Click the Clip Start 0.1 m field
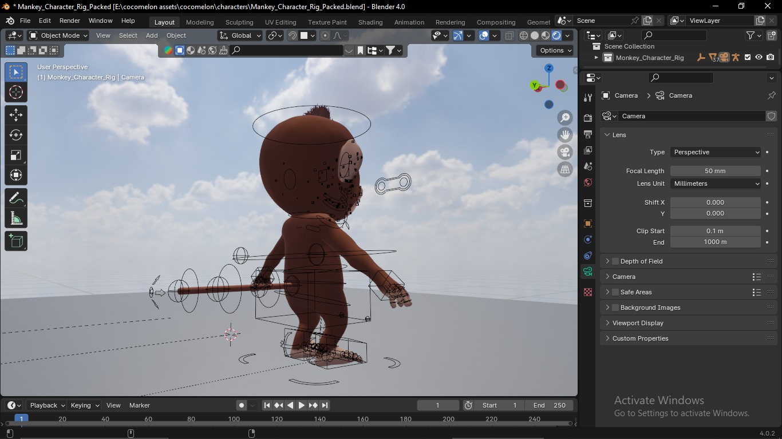The height and width of the screenshot is (439, 782). (716, 231)
